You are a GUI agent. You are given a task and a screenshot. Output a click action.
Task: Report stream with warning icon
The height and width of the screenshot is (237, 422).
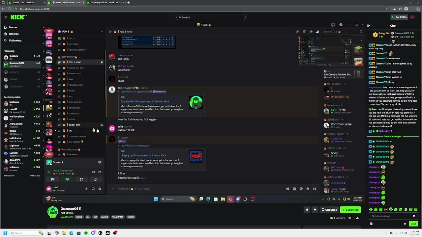click(357, 218)
